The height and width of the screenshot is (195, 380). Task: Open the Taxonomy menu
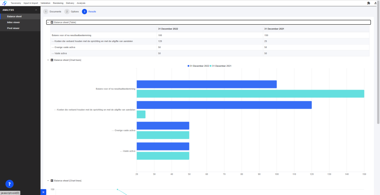16,3
